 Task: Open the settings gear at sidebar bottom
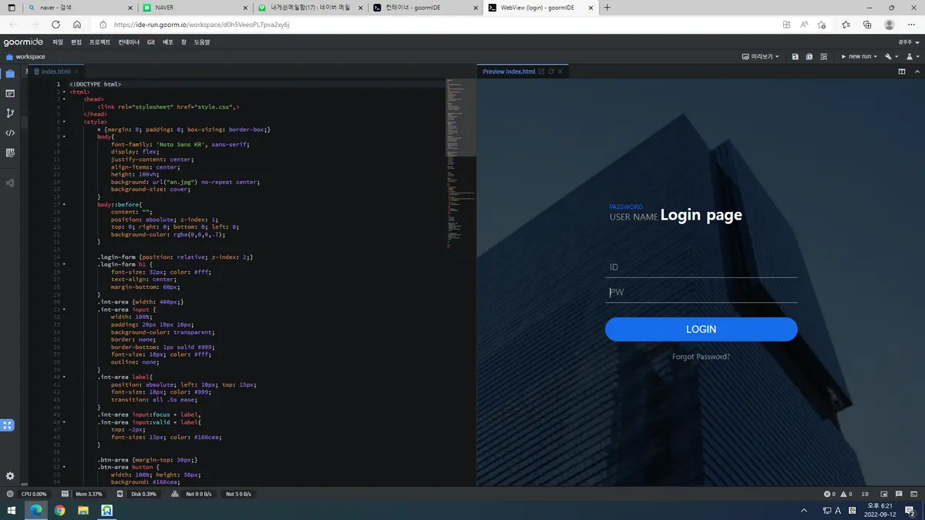click(10, 476)
